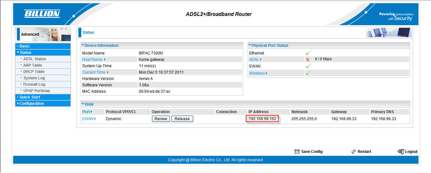Click Logout text link
The height and width of the screenshot is (173, 431).
click(411, 152)
